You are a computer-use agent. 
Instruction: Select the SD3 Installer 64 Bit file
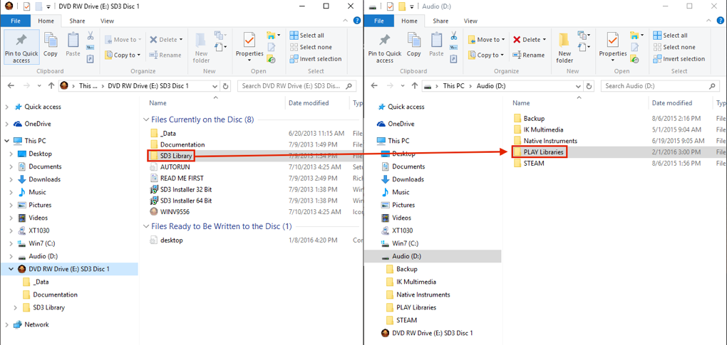pyautogui.click(x=185, y=201)
